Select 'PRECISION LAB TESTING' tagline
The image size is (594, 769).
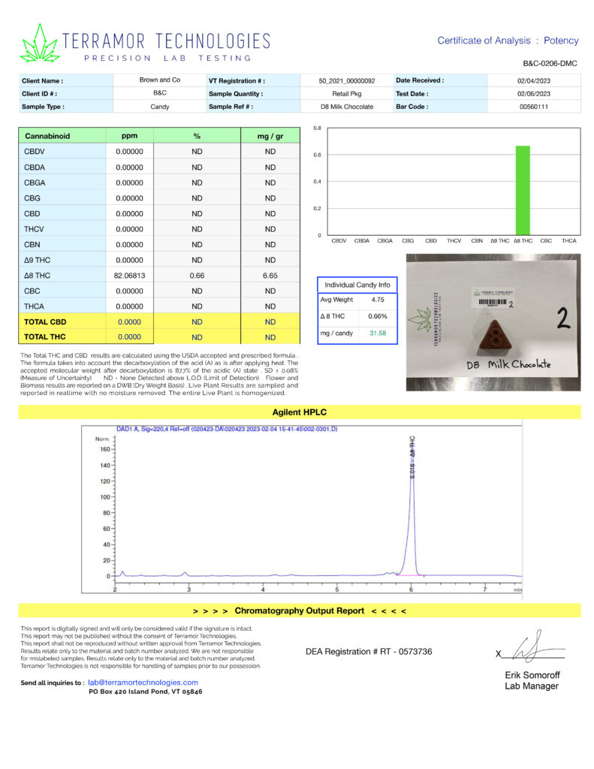click(x=167, y=58)
